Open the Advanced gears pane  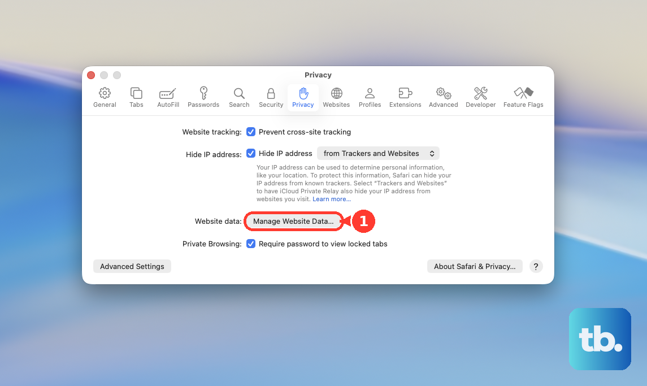click(x=443, y=97)
